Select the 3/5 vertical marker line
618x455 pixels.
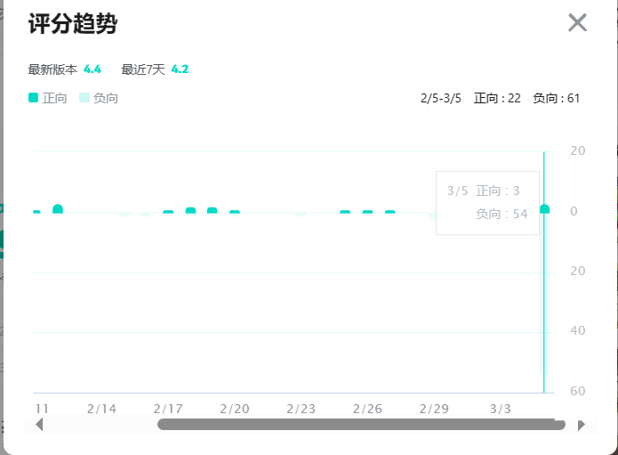pos(544,272)
